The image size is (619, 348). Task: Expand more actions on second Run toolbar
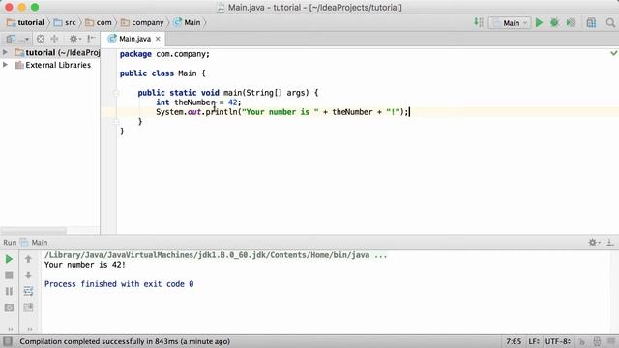[30, 329]
